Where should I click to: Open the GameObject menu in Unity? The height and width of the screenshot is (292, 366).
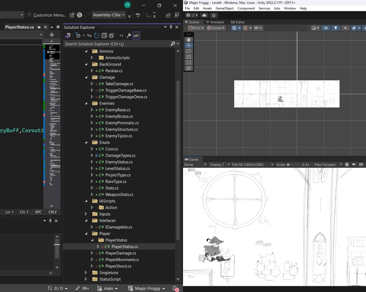[224, 8]
